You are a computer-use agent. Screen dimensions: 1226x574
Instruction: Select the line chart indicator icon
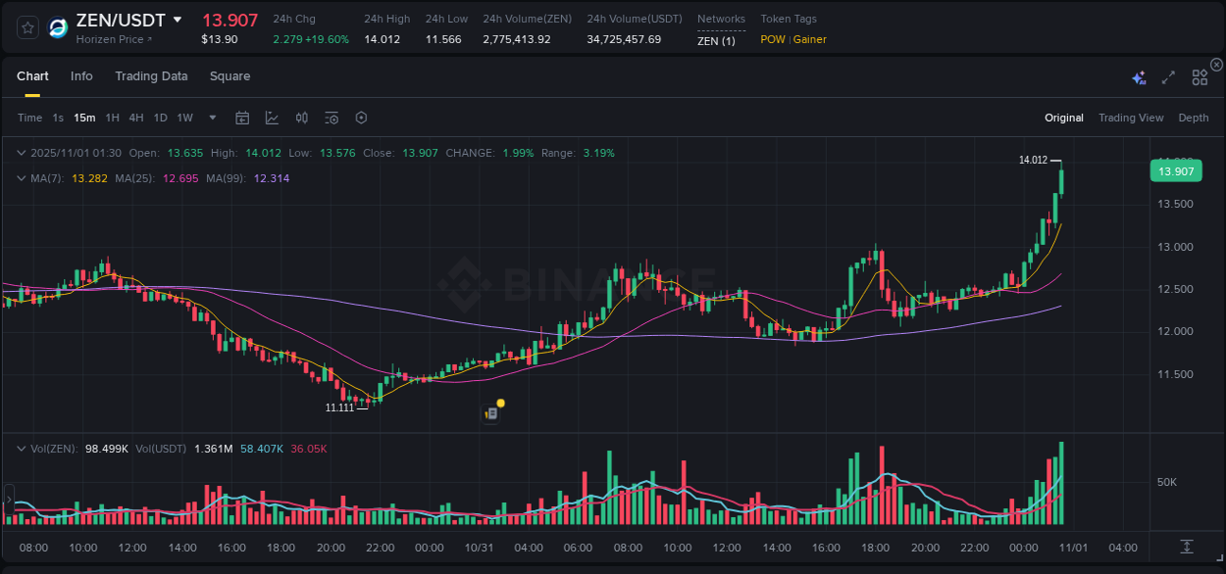pyautogui.click(x=272, y=118)
